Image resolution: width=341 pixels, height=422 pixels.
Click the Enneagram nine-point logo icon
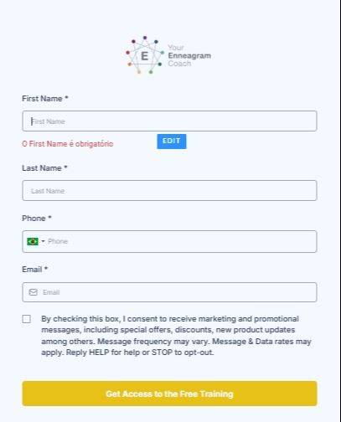coord(145,55)
